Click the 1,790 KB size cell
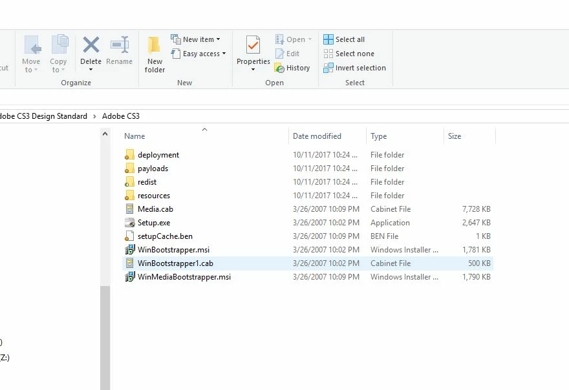 pos(476,277)
